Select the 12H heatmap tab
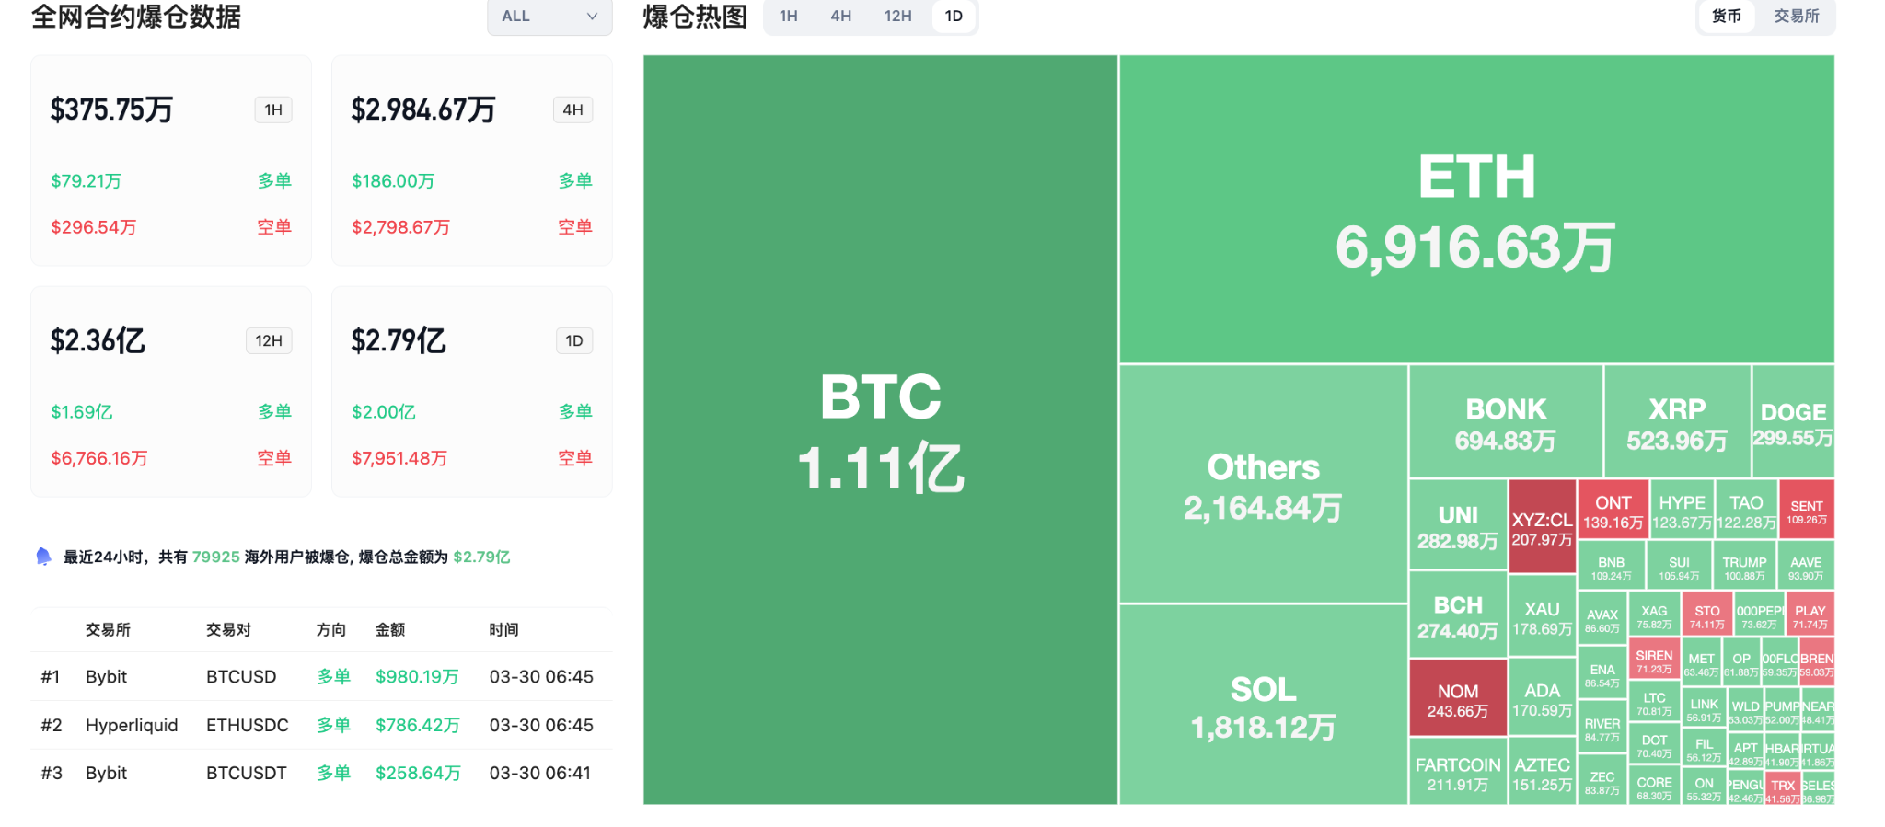Screen dimensions: 1885x827 tap(897, 17)
